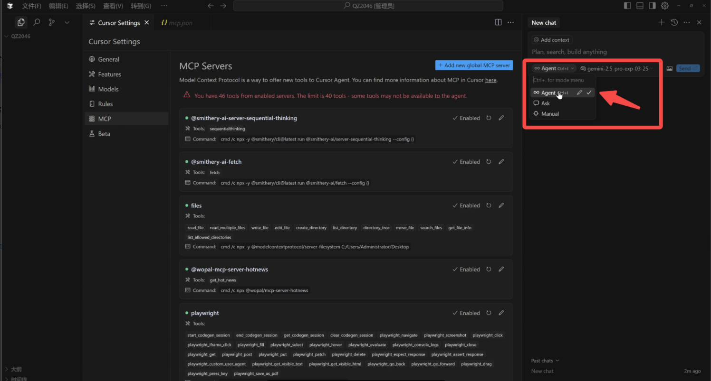Open the gemini-2.5-pro-exp model dropdown
The height and width of the screenshot is (381, 711).
point(616,68)
